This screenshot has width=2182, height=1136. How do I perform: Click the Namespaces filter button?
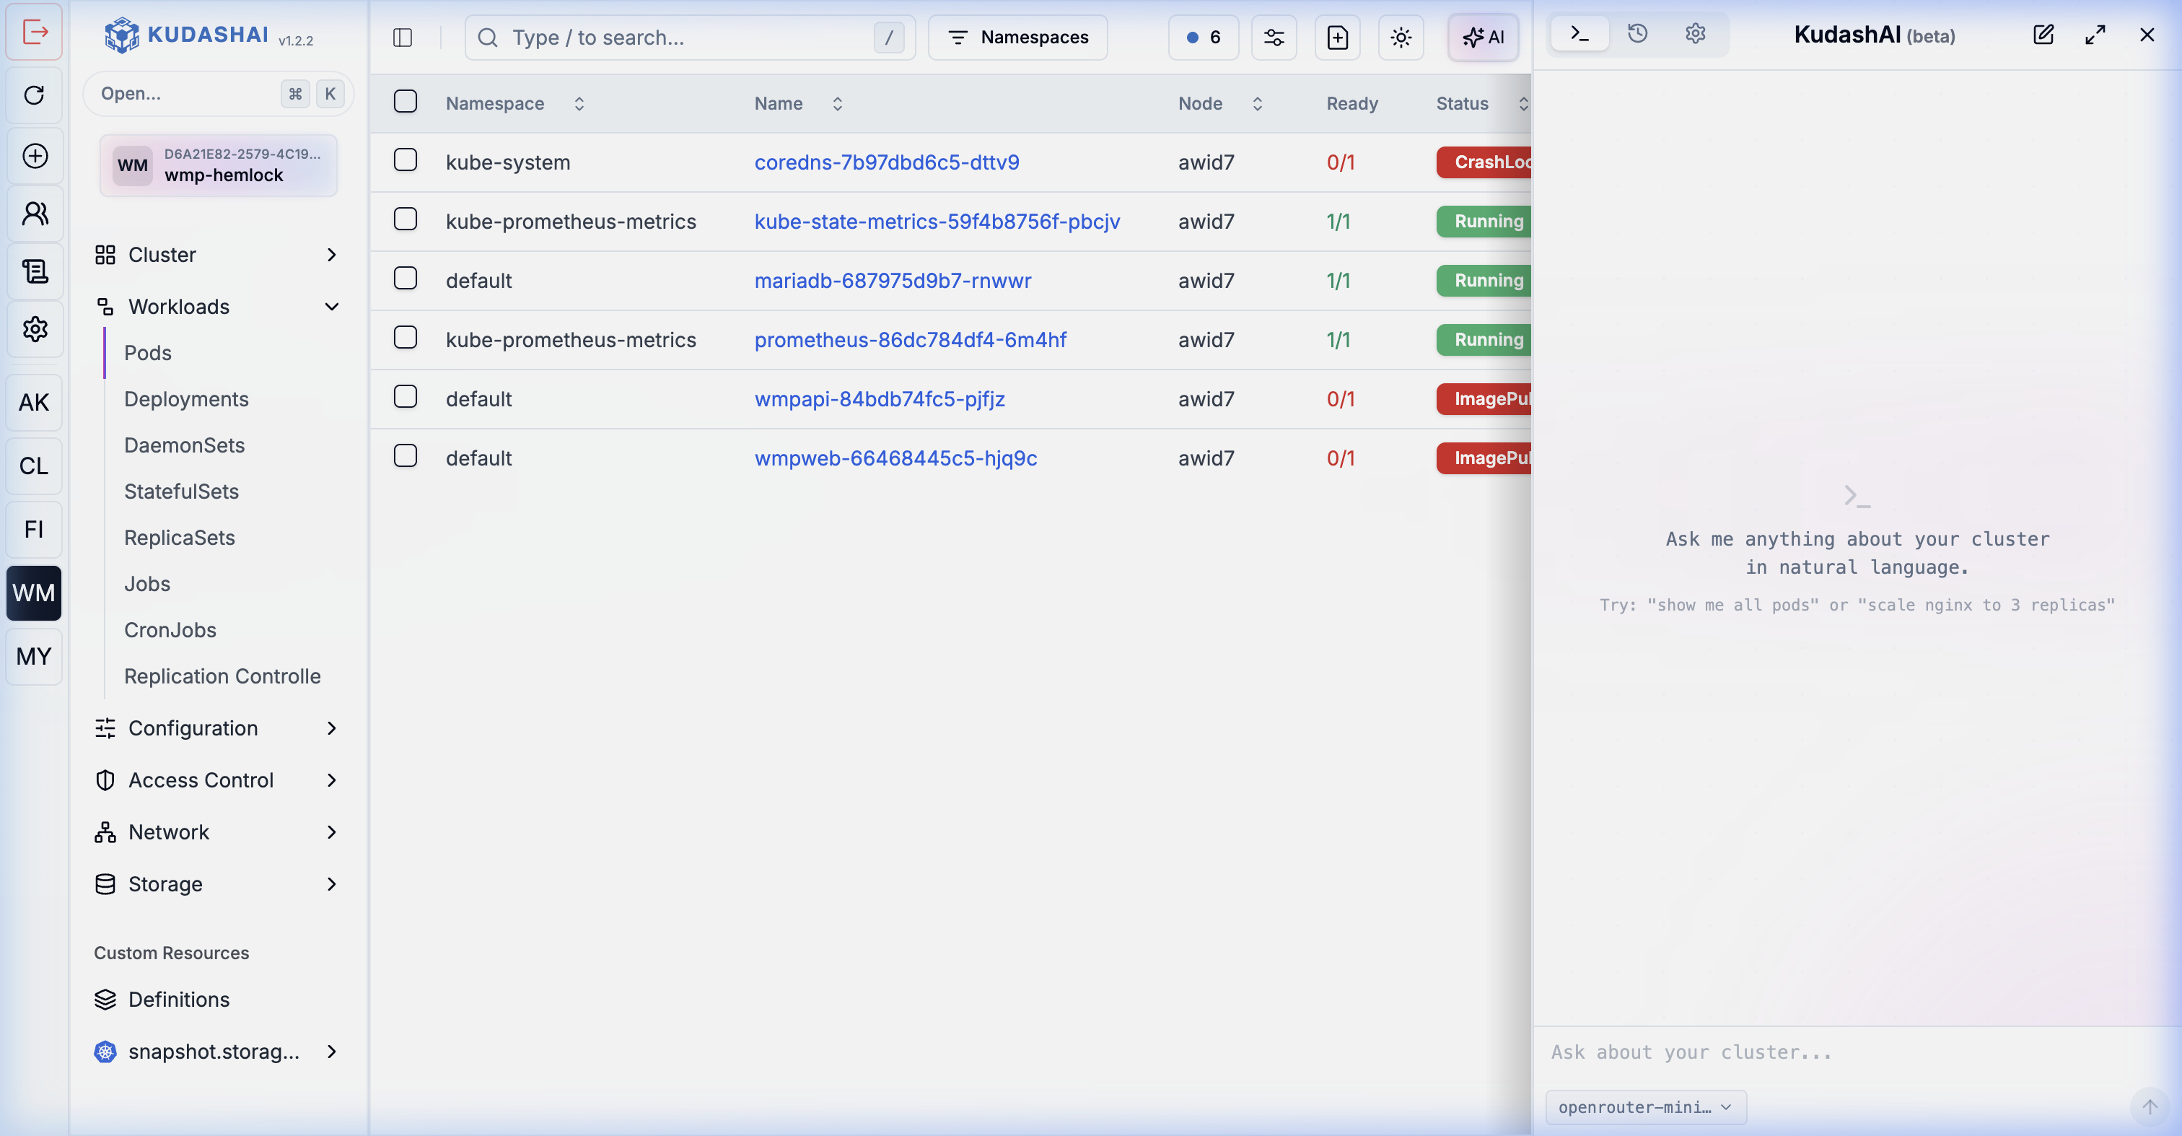(1017, 38)
